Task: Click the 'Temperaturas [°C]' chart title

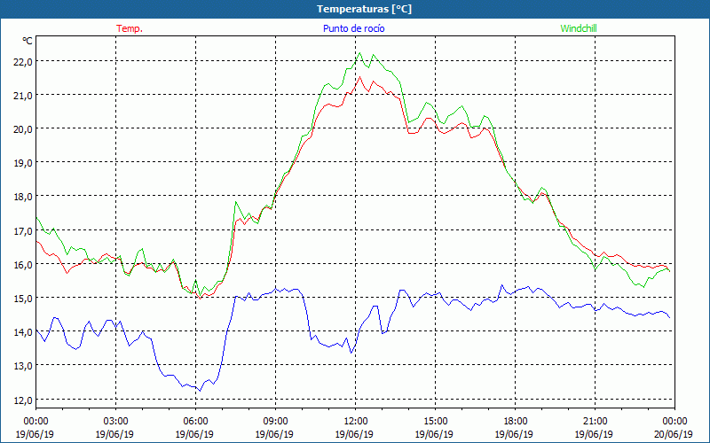Action: coord(364,9)
